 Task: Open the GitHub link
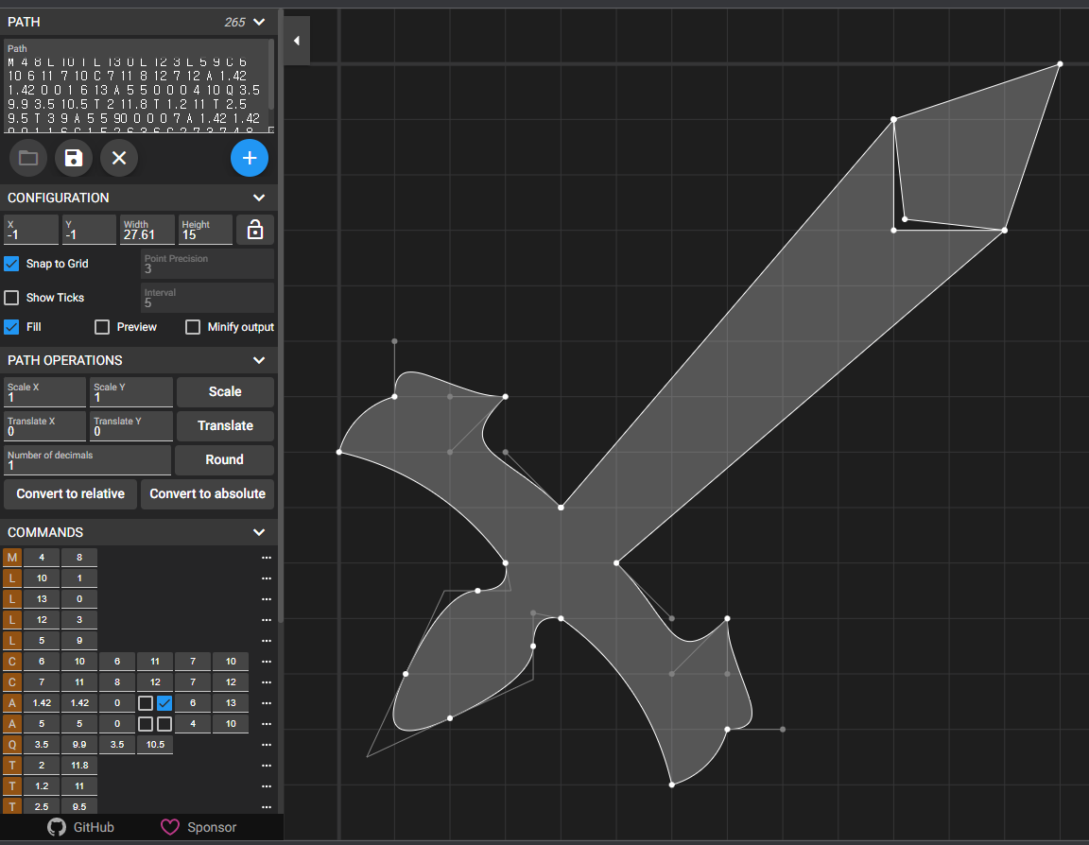coord(80,827)
